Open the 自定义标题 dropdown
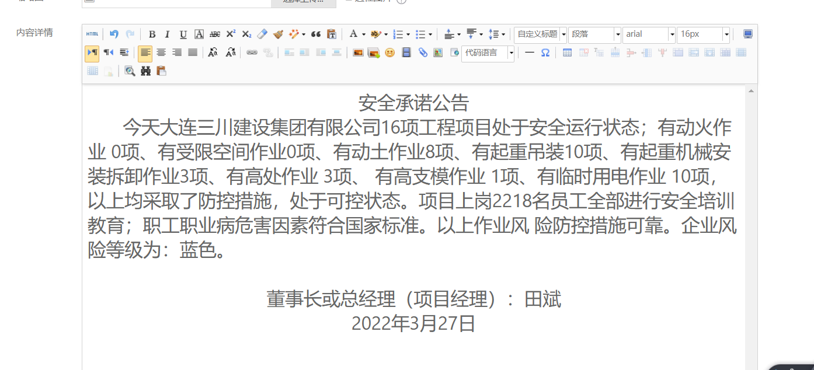This screenshot has height=370, width=814. point(541,34)
